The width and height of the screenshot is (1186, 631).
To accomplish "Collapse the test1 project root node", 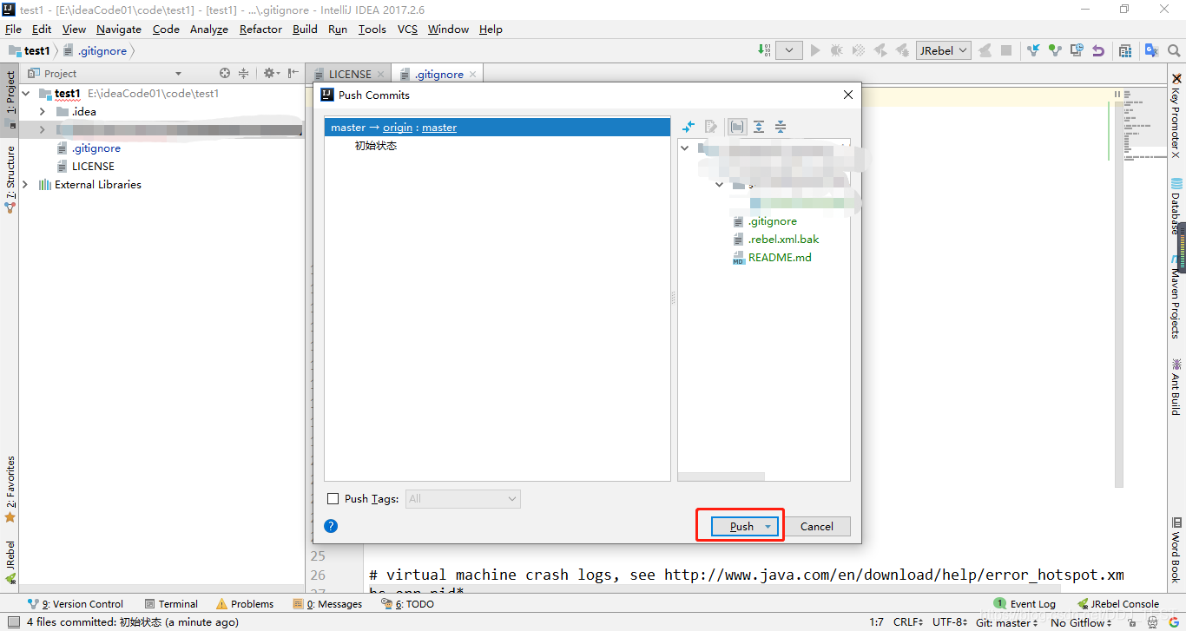I will click(26, 93).
